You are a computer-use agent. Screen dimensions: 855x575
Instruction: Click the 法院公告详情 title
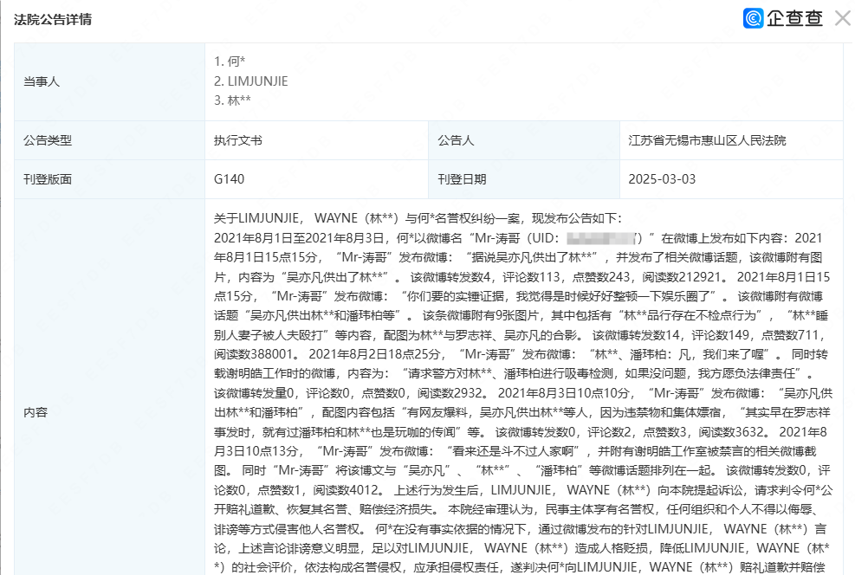point(53,20)
